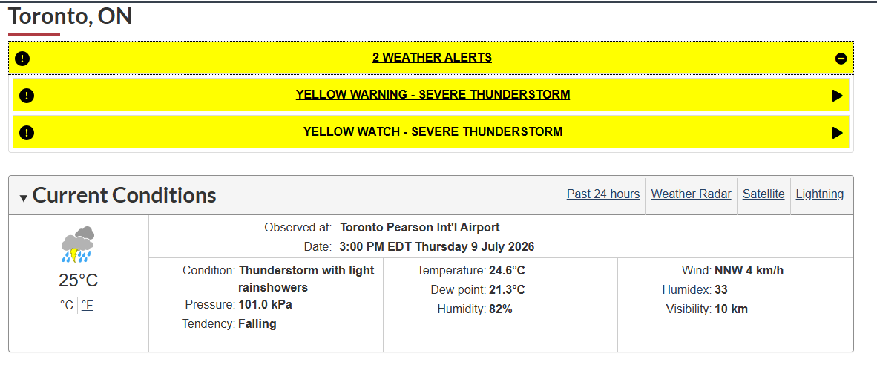Open Yellow Warning - Severe Thunderstorm link
Screen dimensions: 877x365
(433, 94)
